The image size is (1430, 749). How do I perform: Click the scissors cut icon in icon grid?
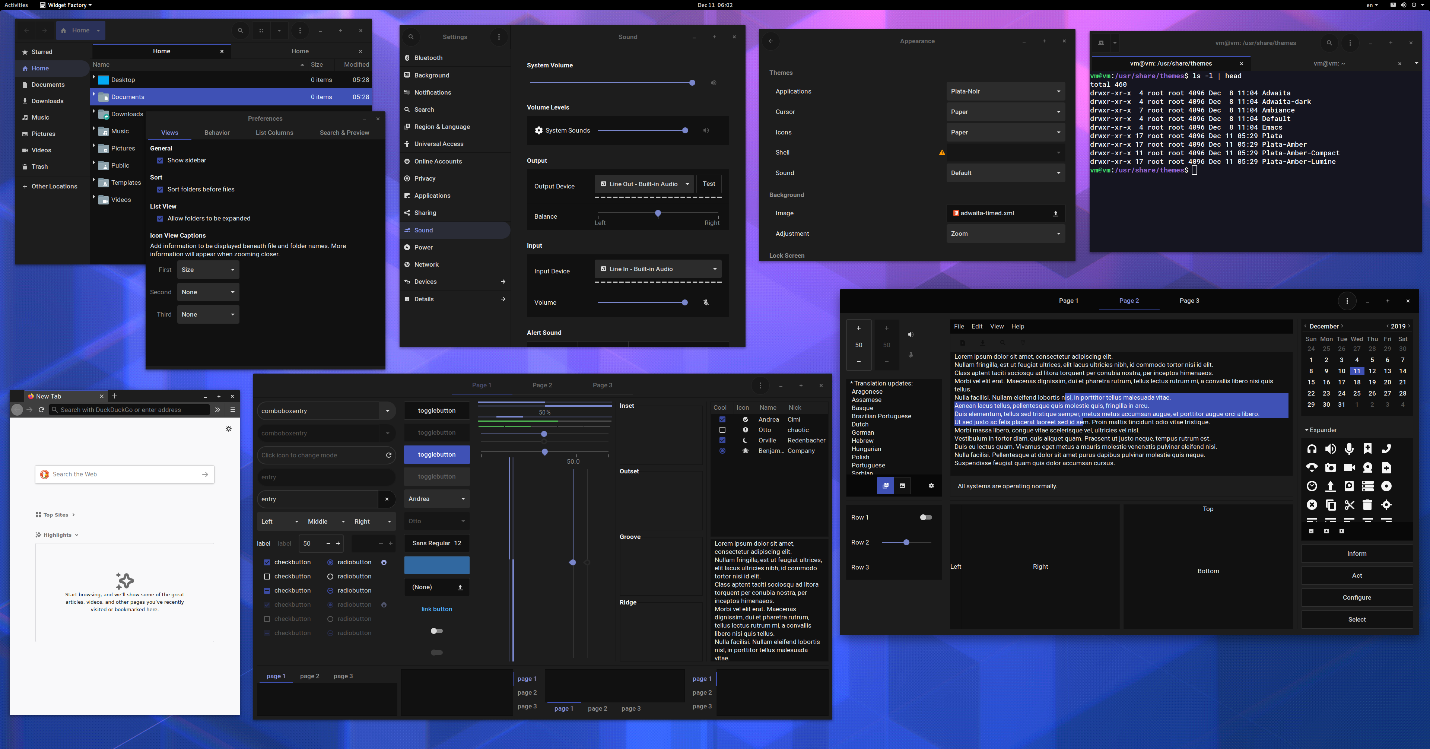1349,505
